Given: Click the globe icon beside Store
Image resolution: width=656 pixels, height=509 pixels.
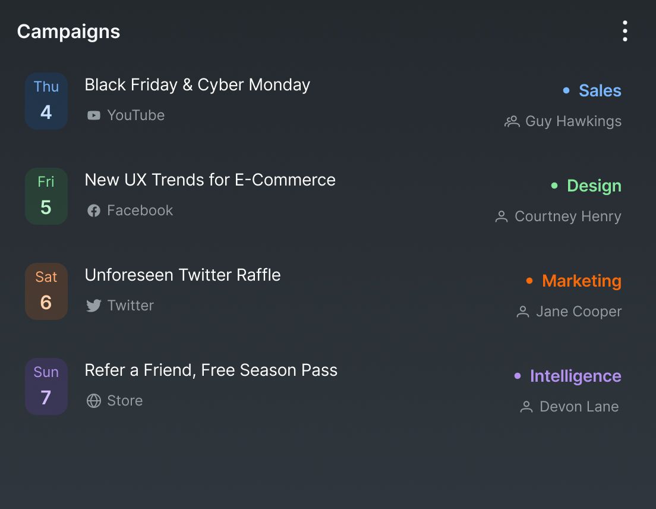Looking at the screenshot, I should 94,401.
